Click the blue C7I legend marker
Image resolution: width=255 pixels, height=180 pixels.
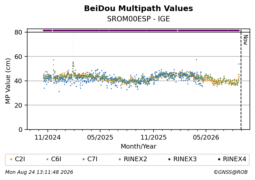pyautogui.click(x=84, y=159)
